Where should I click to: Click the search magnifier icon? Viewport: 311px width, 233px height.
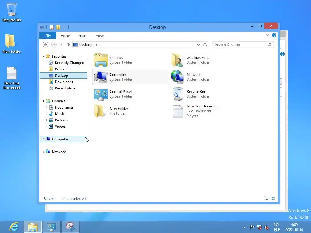(269, 45)
